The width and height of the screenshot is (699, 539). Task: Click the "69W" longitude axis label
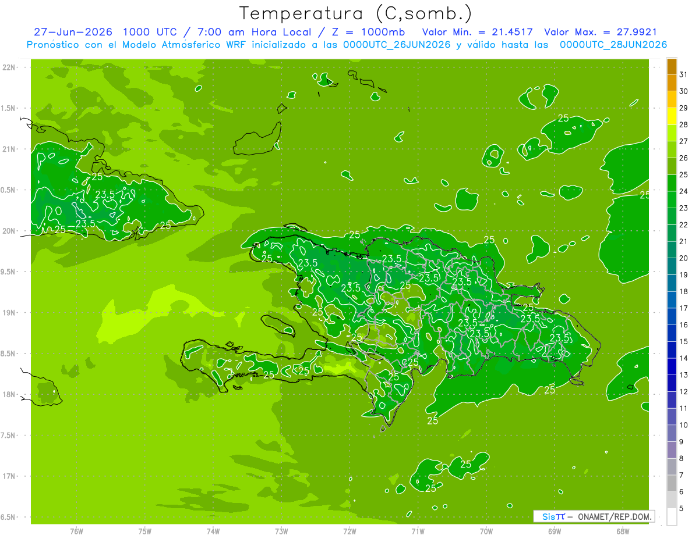pyautogui.click(x=554, y=531)
